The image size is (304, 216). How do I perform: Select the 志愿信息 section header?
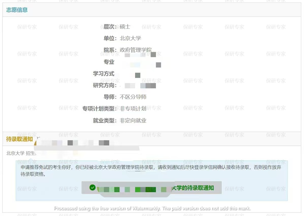17,10
